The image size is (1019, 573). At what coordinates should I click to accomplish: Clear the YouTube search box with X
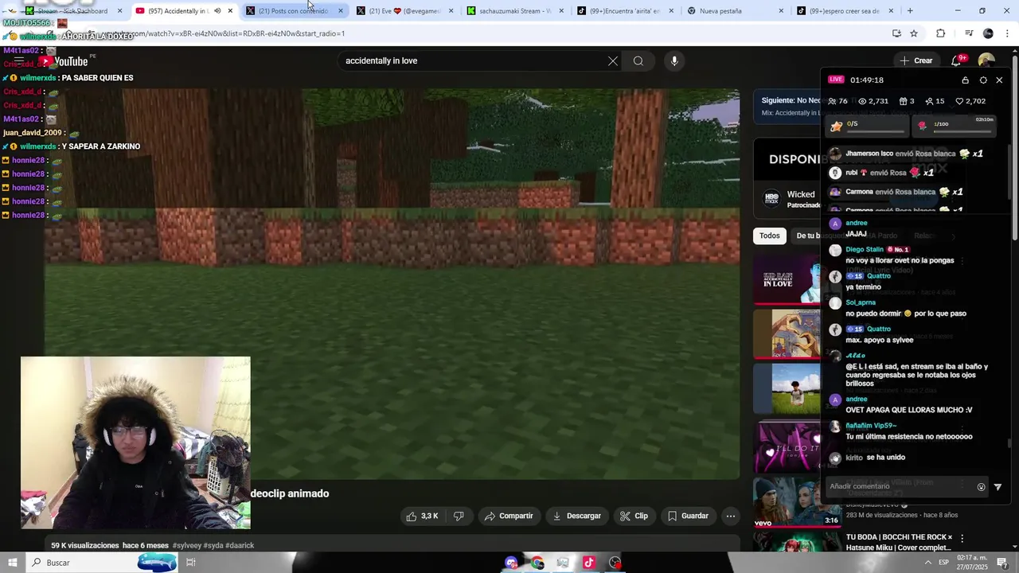click(x=613, y=61)
